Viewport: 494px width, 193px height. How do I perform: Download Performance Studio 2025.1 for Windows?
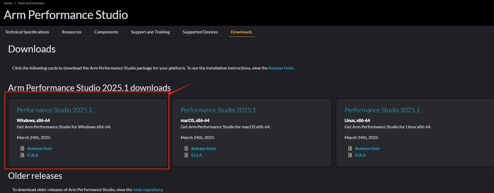[x=55, y=110]
